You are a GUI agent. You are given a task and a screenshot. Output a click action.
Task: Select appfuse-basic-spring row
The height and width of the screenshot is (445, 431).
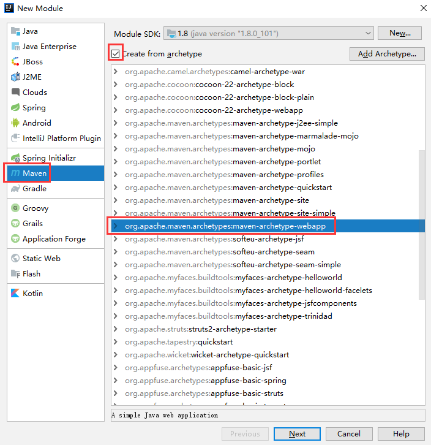pyautogui.click(x=268, y=380)
